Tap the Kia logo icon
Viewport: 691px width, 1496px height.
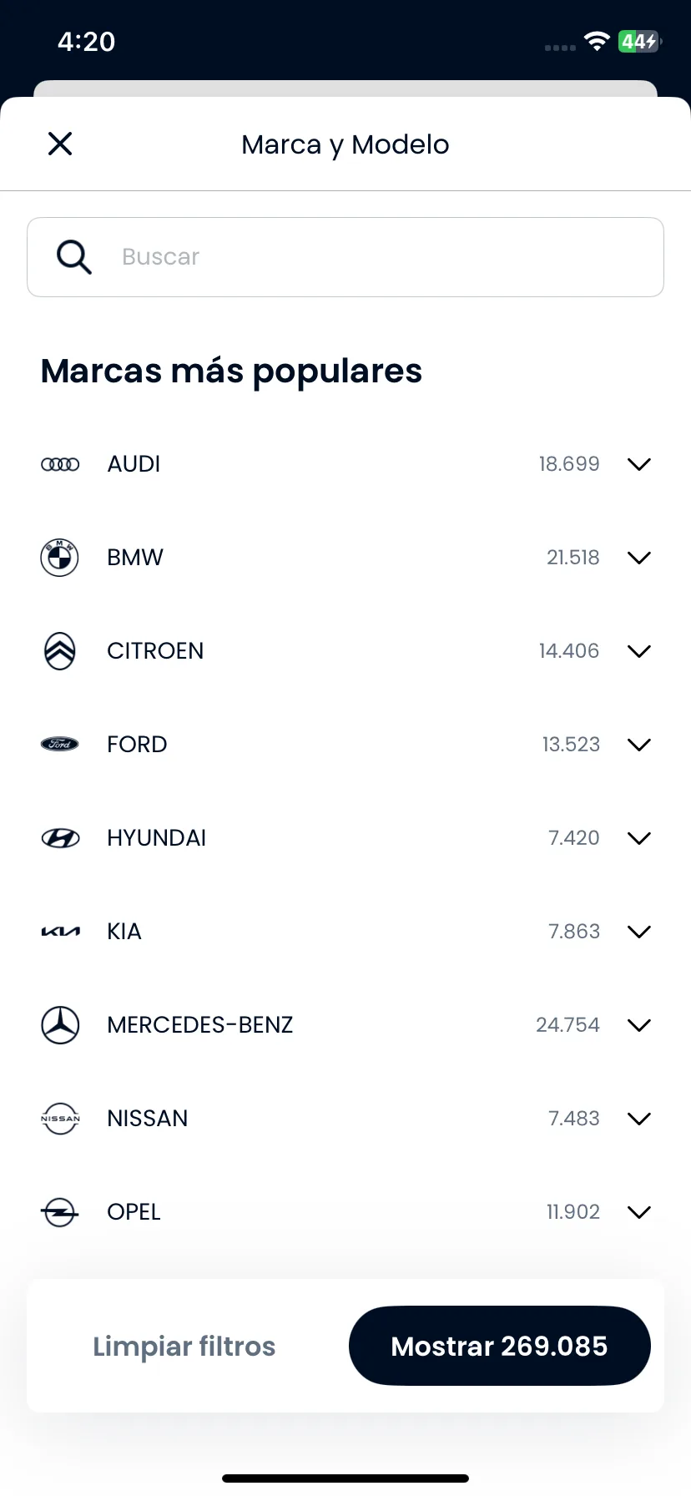click(60, 932)
